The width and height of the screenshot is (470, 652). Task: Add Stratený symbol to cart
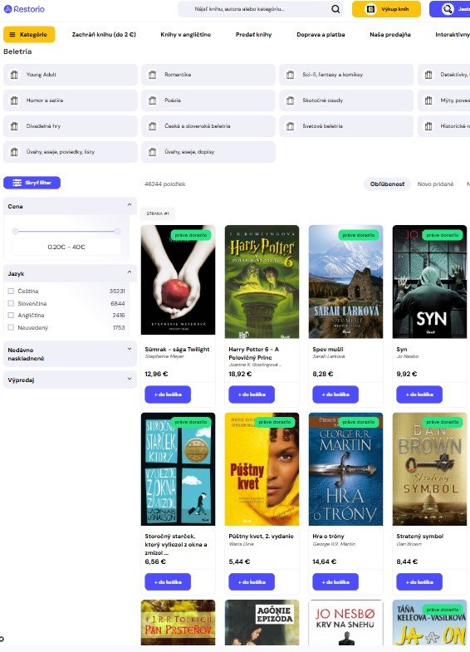(x=419, y=581)
